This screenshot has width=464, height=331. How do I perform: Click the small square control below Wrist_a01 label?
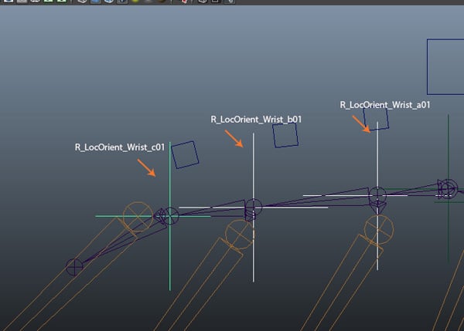pos(377,118)
